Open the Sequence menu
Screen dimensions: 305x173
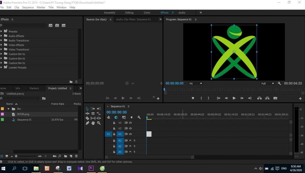click(28, 7)
